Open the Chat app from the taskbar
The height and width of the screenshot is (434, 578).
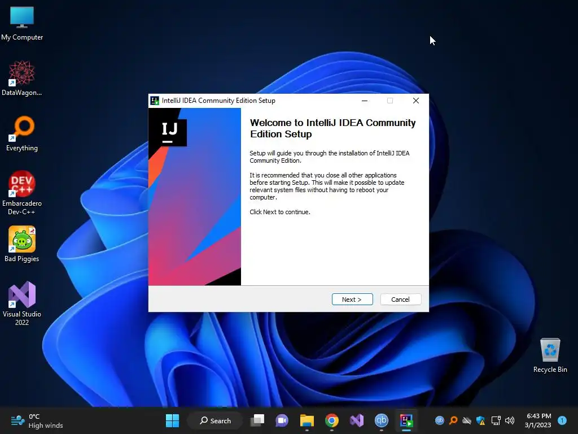tap(282, 420)
